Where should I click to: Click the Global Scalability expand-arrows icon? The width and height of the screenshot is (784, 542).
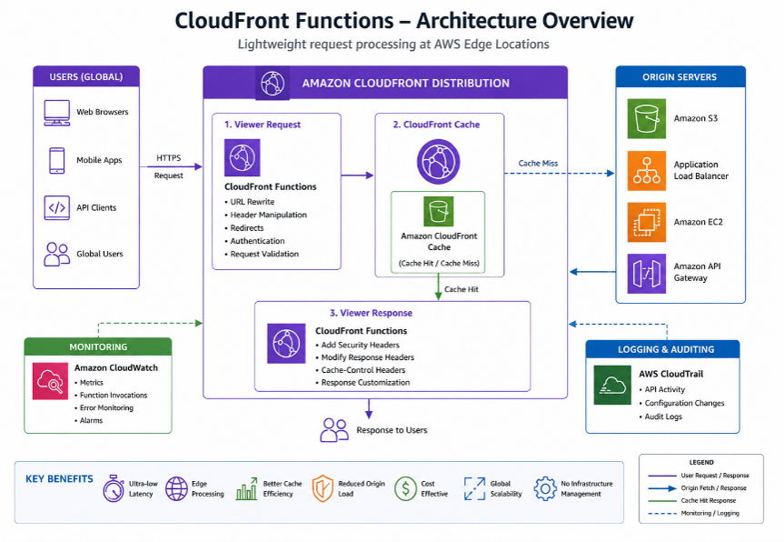coord(474,488)
